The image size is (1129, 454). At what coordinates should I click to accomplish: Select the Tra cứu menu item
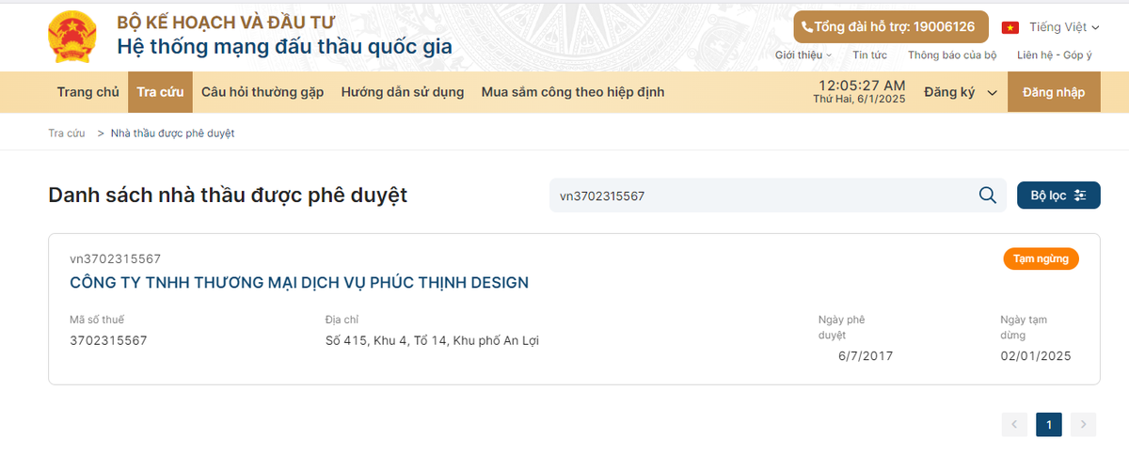(160, 92)
